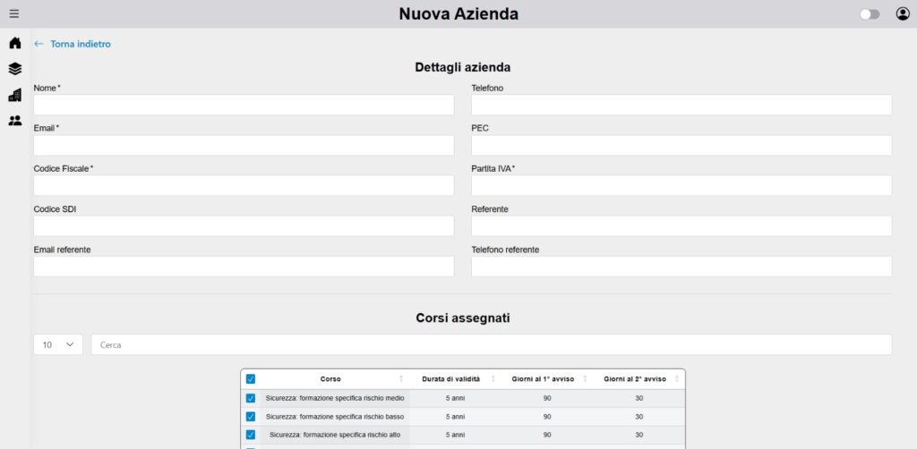Screen dimensions: 917x449
Task: Open the users people icon
Action: pos(14,121)
